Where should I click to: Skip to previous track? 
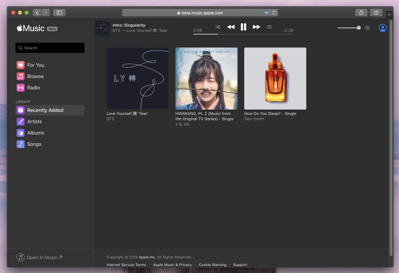[231, 27]
